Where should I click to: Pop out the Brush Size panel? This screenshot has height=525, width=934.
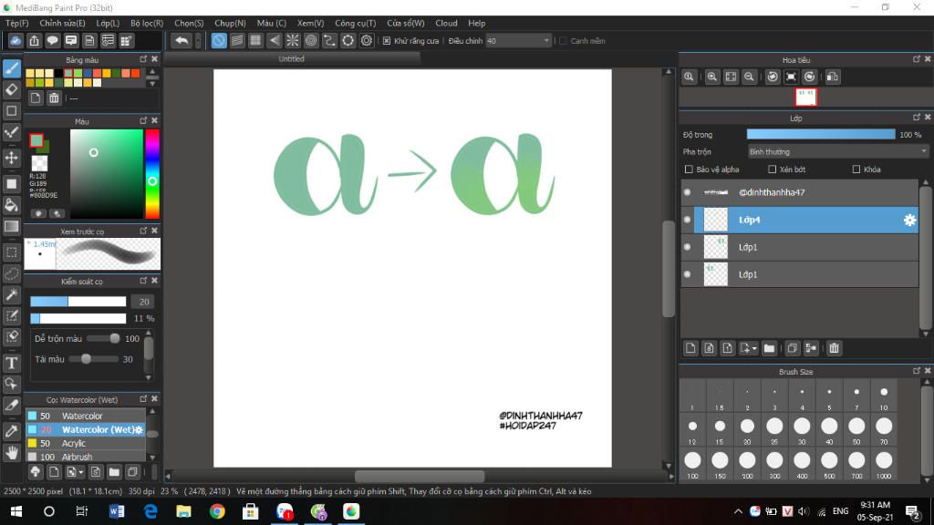tap(916, 371)
